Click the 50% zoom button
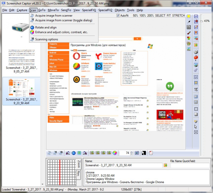This screenshot has width=213, height=193. point(135,16)
